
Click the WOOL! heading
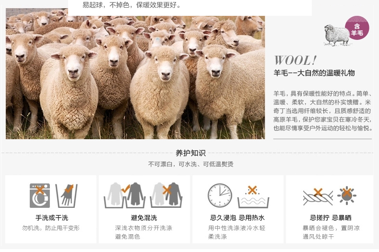295,60
